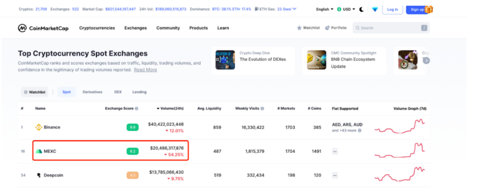477x195 pixels.
Task: Open the USD currency dropdown
Action: [x=346, y=9]
